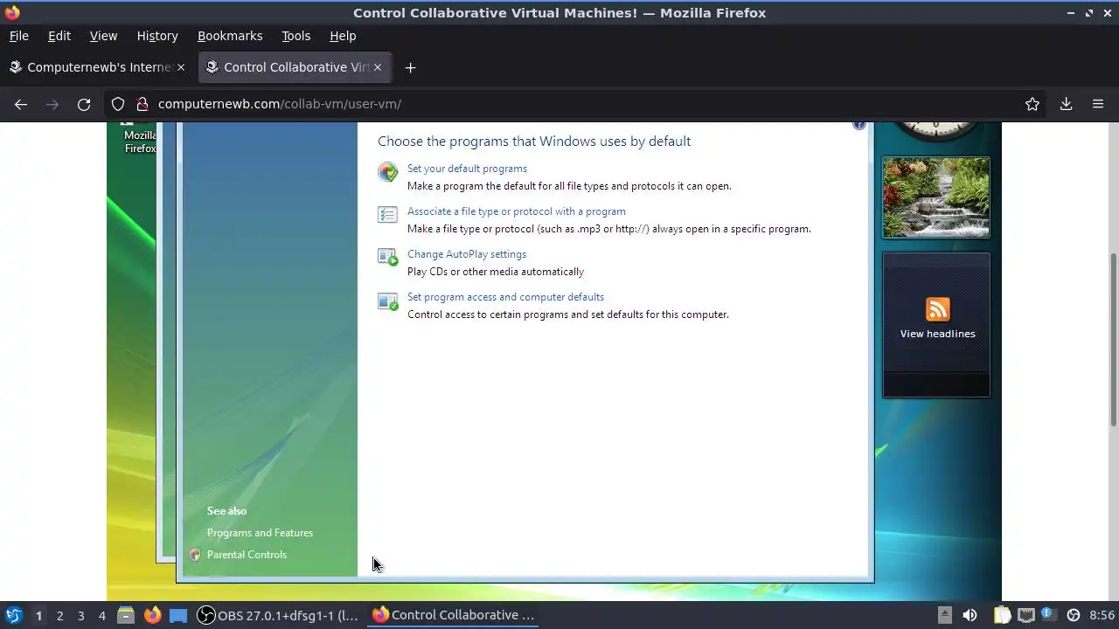
Task: Open the Firefox downloads panel
Action: coord(1066,104)
